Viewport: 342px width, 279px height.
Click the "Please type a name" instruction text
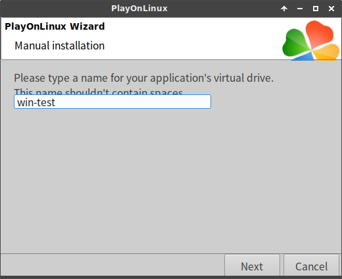(x=144, y=78)
